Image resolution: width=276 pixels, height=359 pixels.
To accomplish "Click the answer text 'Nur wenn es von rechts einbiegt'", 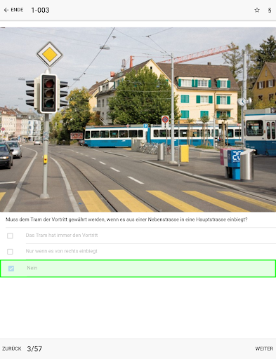I will point(61,251).
